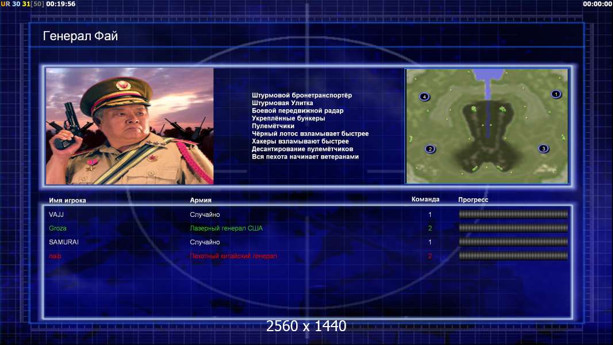Click SAMURAI's army 'Случайно'
The height and width of the screenshot is (345, 613).
(x=205, y=242)
